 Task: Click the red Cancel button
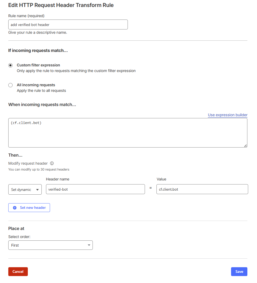(18, 271)
